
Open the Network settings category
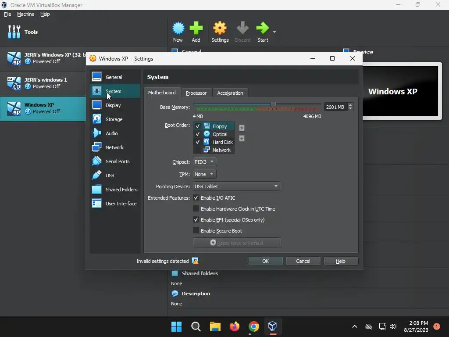click(115, 147)
